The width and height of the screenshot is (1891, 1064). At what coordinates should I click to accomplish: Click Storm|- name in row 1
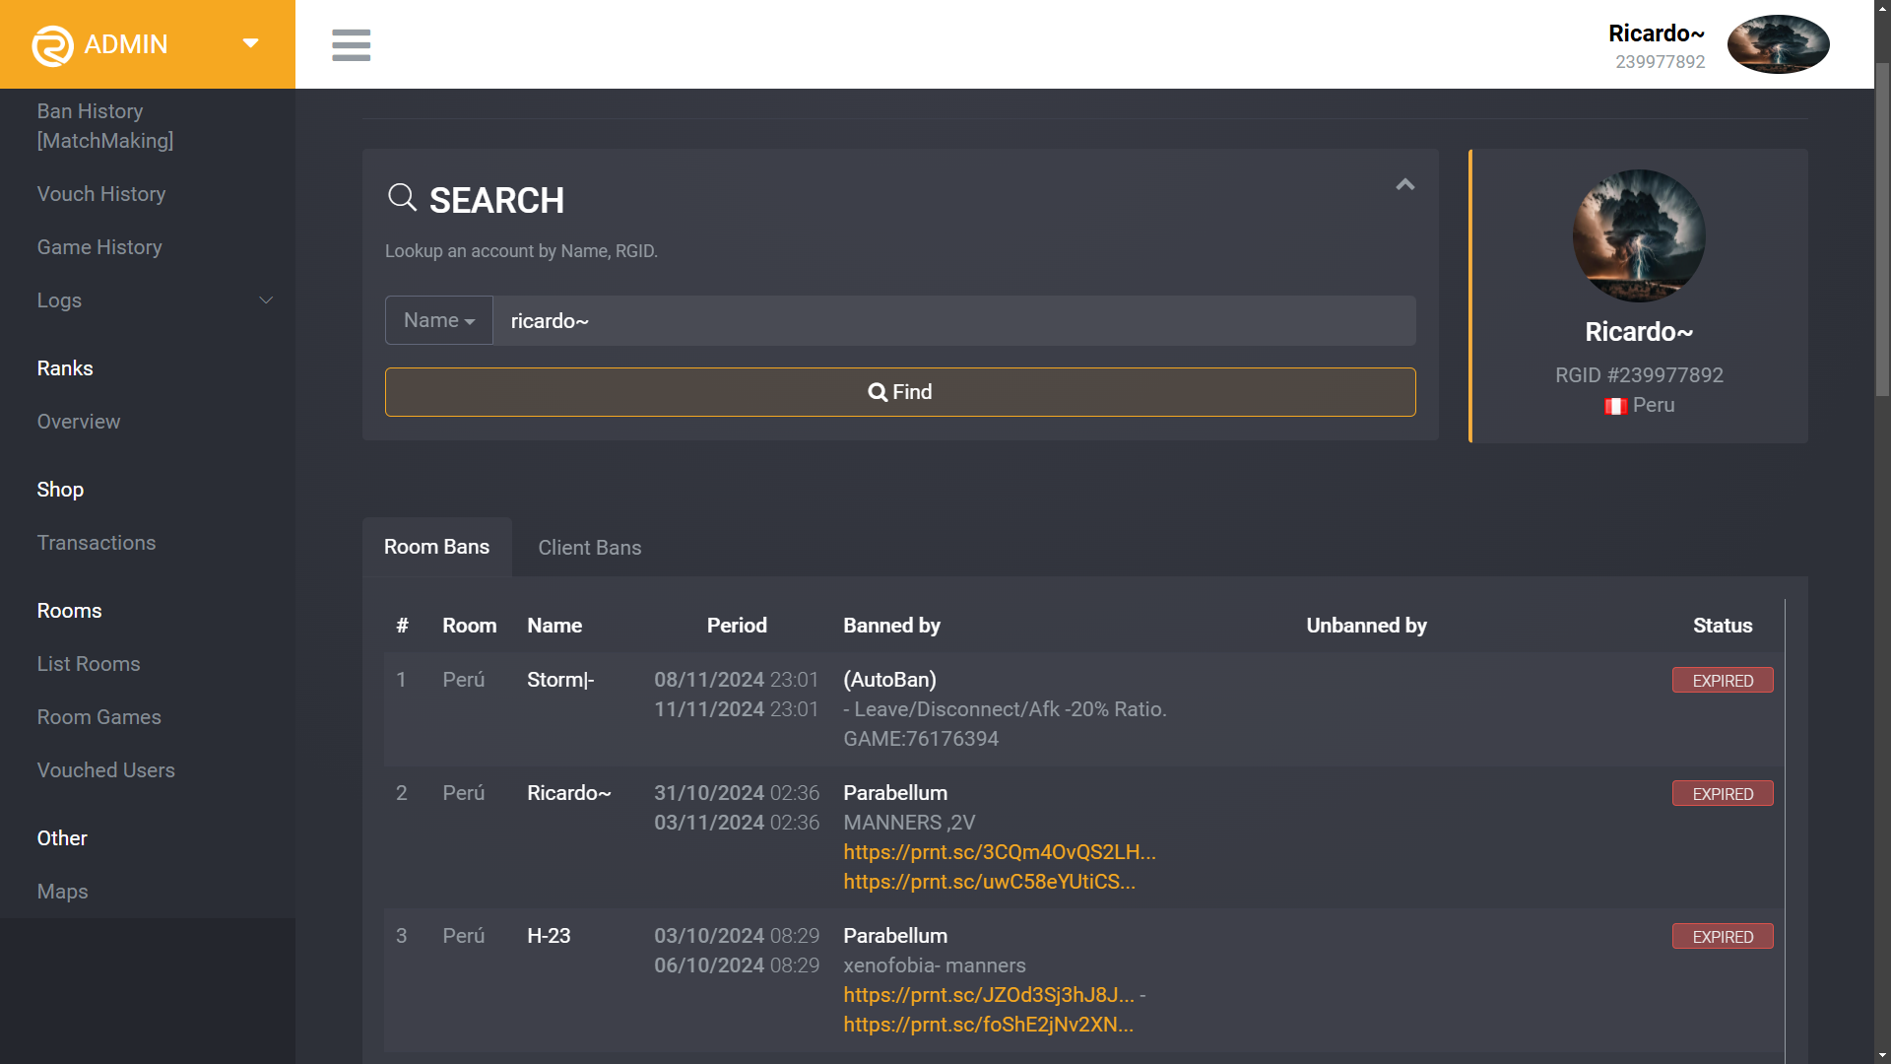pos(560,680)
